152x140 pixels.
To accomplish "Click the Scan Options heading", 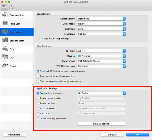I will [x=43, y=14].
